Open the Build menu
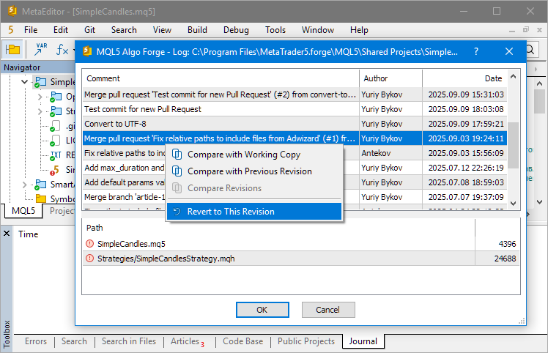Image resolution: width=548 pixels, height=353 pixels. [197, 30]
